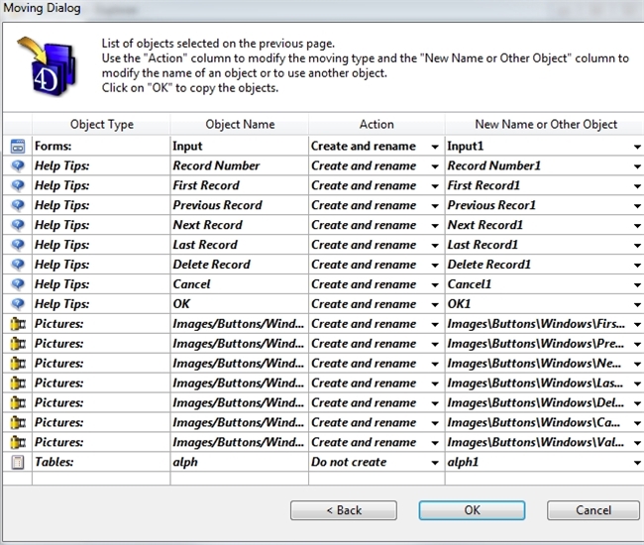Click the Object Type column header
644x545 pixels.
[x=101, y=125]
